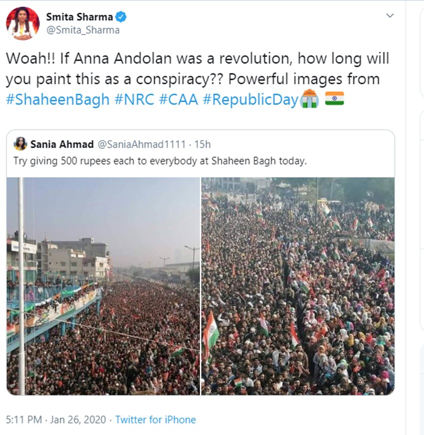Click the 15h quoted tweet timestamp

(x=203, y=144)
